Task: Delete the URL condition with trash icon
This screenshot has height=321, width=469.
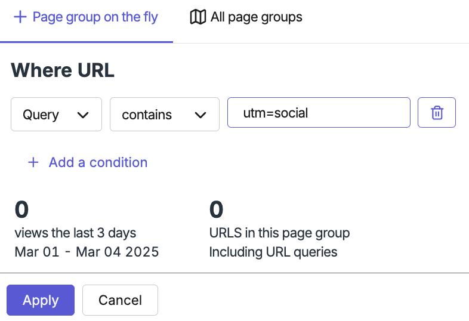Action: tap(436, 113)
